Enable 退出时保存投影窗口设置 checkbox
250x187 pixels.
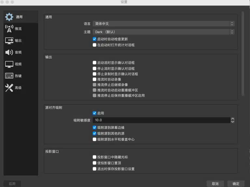94,169
